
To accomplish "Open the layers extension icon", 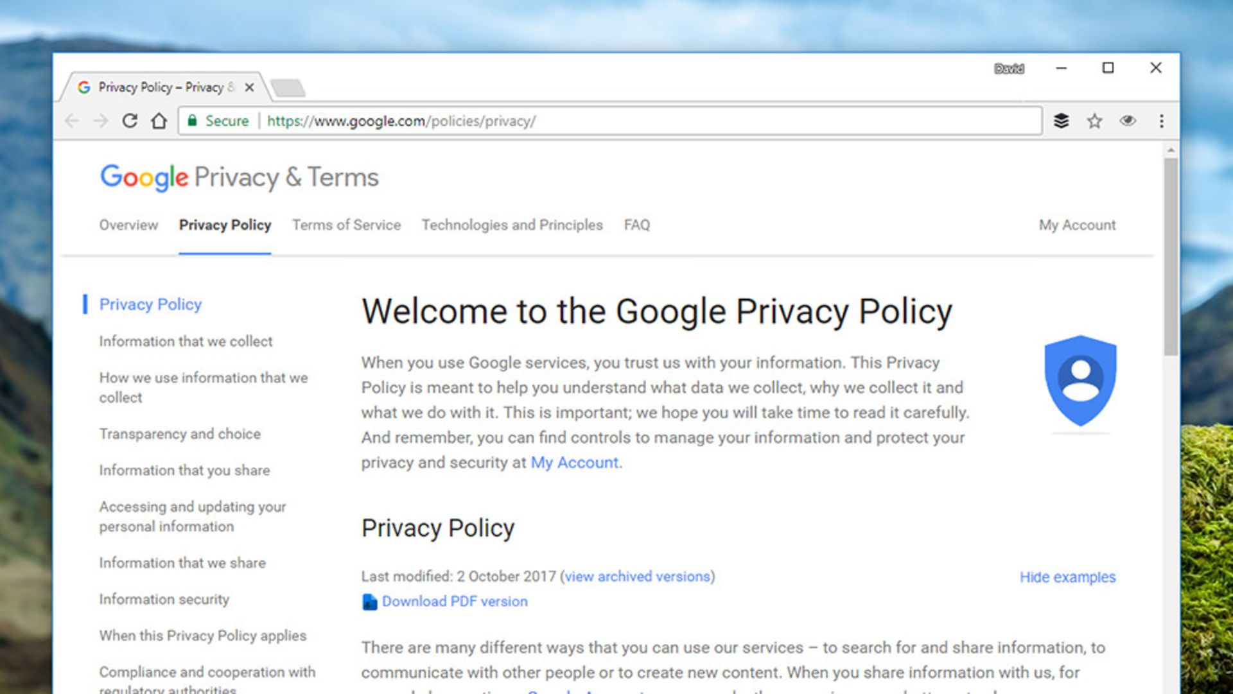I will 1061,121.
